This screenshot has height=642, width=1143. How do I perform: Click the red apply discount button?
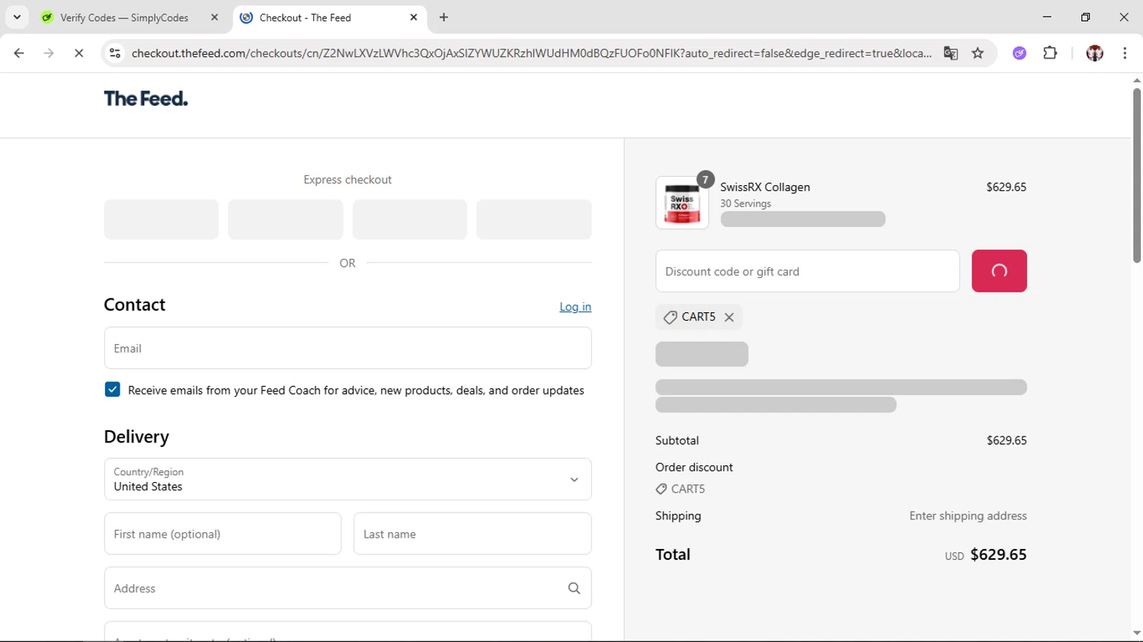[x=999, y=271]
